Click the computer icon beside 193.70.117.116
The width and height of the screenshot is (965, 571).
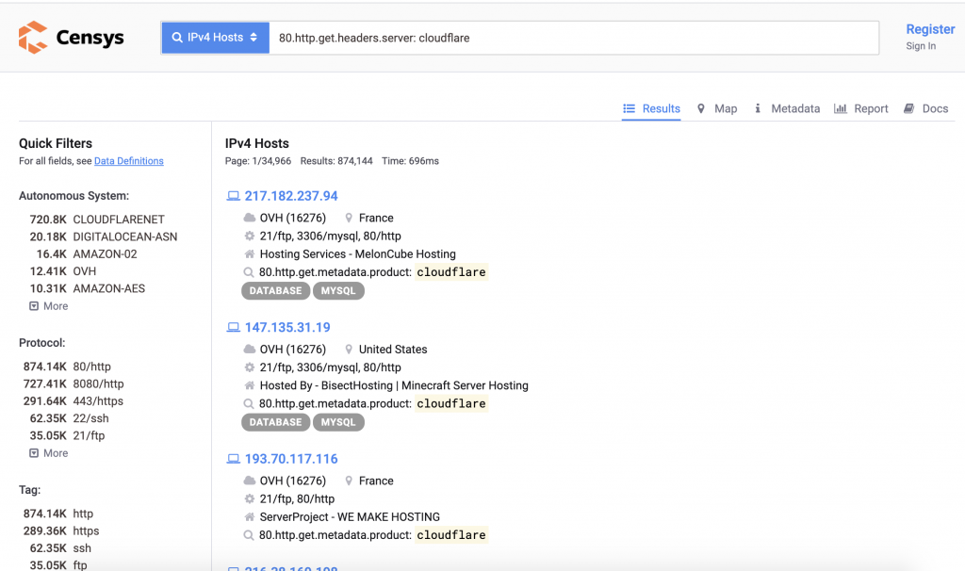[233, 459]
